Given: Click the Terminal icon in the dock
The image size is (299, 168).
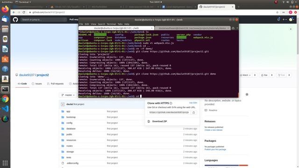Looking at the screenshot, I should [5, 89].
